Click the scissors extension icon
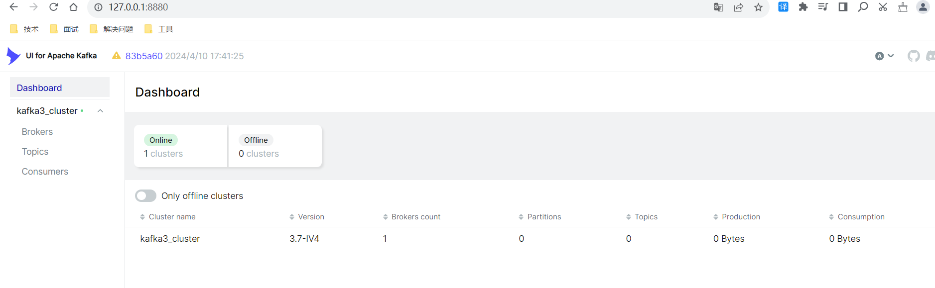Viewport: 935px width, 288px height. (883, 7)
